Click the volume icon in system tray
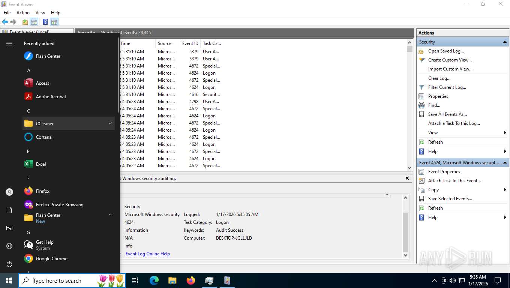510x288 pixels. click(453, 280)
